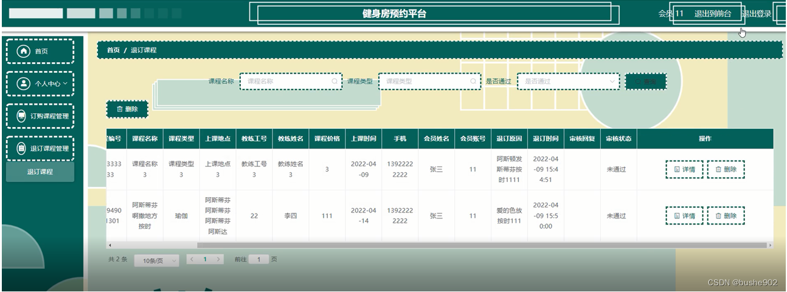
Task: Go to the next page with the right arrow
Action: pyautogui.click(x=219, y=259)
